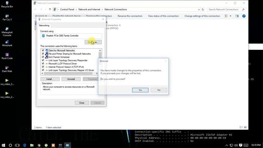Click Control Panel in the breadcrumb
This screenshot has height=148, width=263.
point(67,9)
